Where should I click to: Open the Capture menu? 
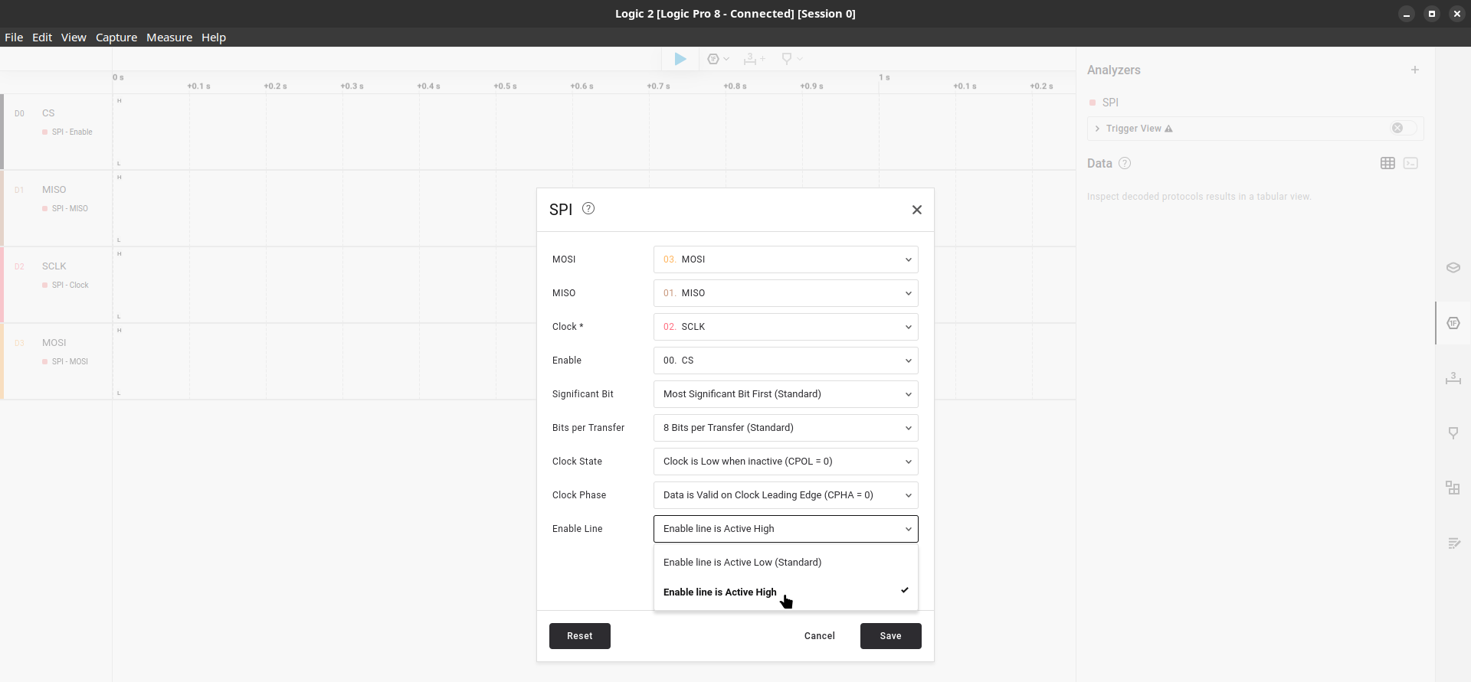pyautogui.click(x=116, y=38)
